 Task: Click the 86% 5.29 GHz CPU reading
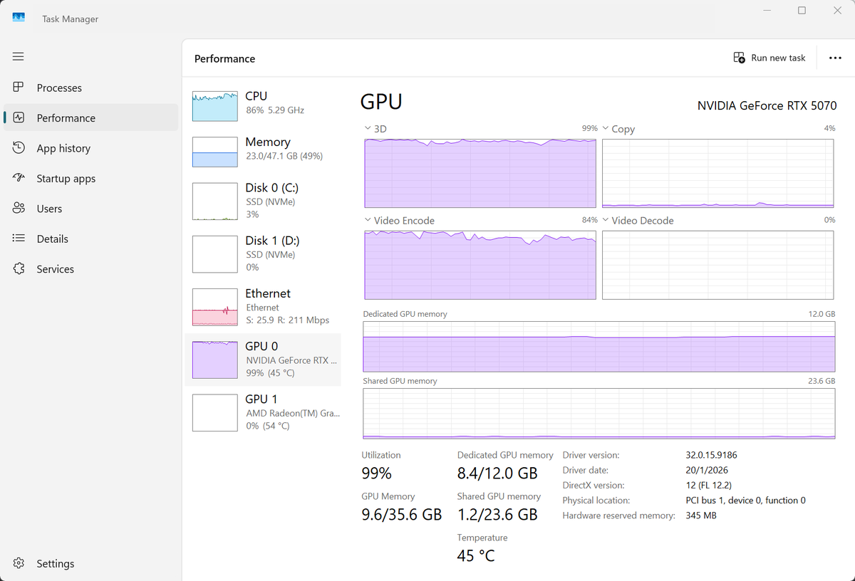pyautogui.click(x=275, y=110)
